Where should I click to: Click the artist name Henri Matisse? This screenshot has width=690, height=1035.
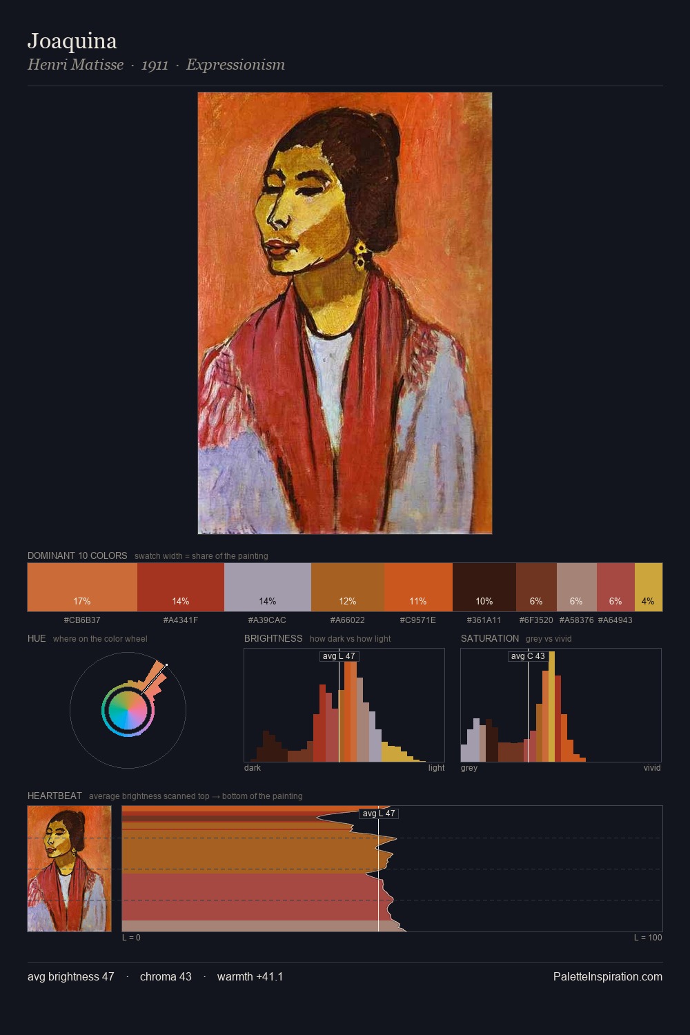76,65
